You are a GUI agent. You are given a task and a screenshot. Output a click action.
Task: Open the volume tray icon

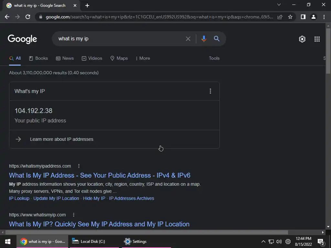(279, 242)
